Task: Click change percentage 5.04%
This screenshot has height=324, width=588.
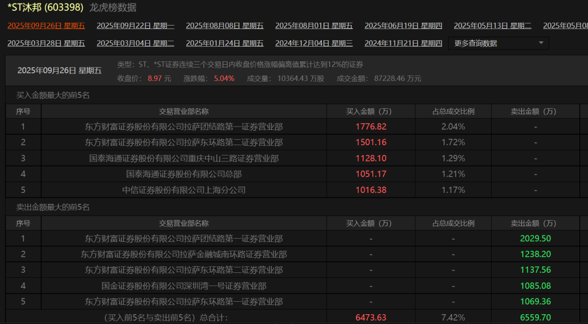Action: 224,79
